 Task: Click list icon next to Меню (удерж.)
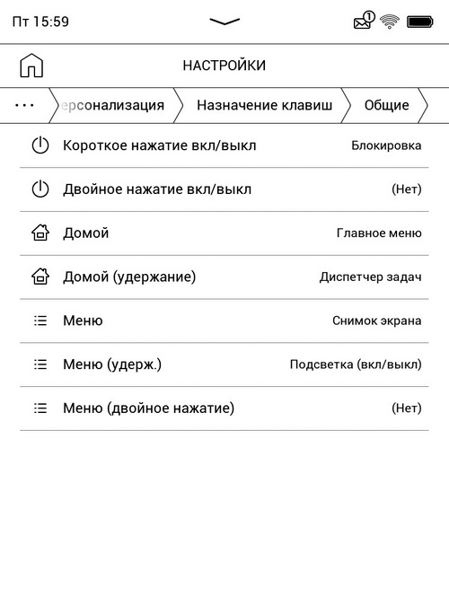click(40, 364)
